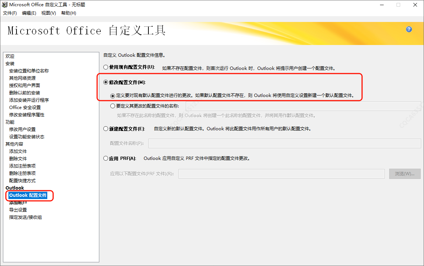
Task: Open 添加注册表项 in the sidebar
Action: coord(22,166)
